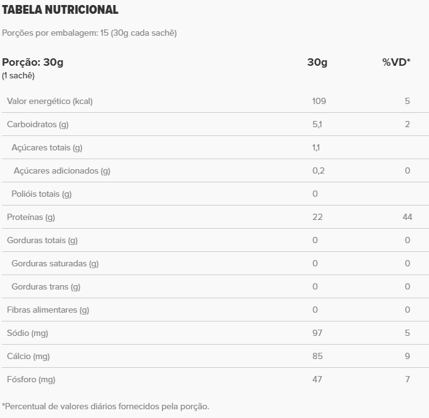Select the Porção: 30g header label

tap(33, 62)
